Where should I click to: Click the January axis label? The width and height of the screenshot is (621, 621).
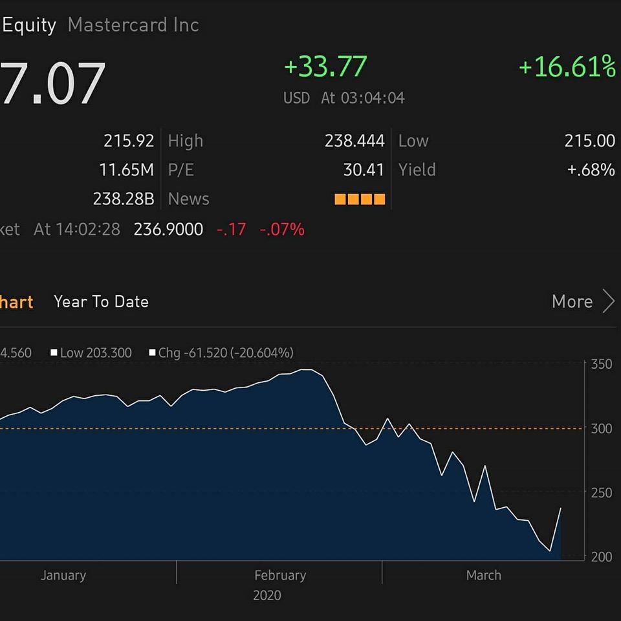pos(63,575)
